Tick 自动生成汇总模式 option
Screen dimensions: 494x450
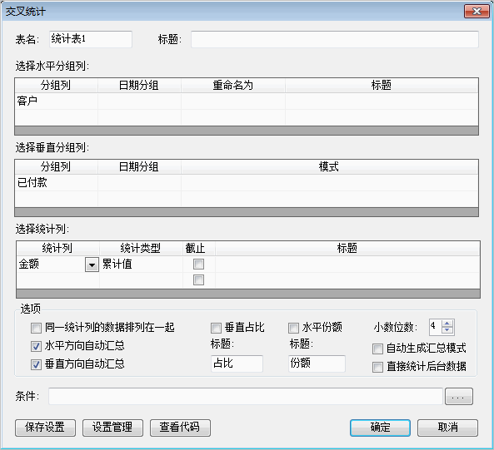pos(377,349)
